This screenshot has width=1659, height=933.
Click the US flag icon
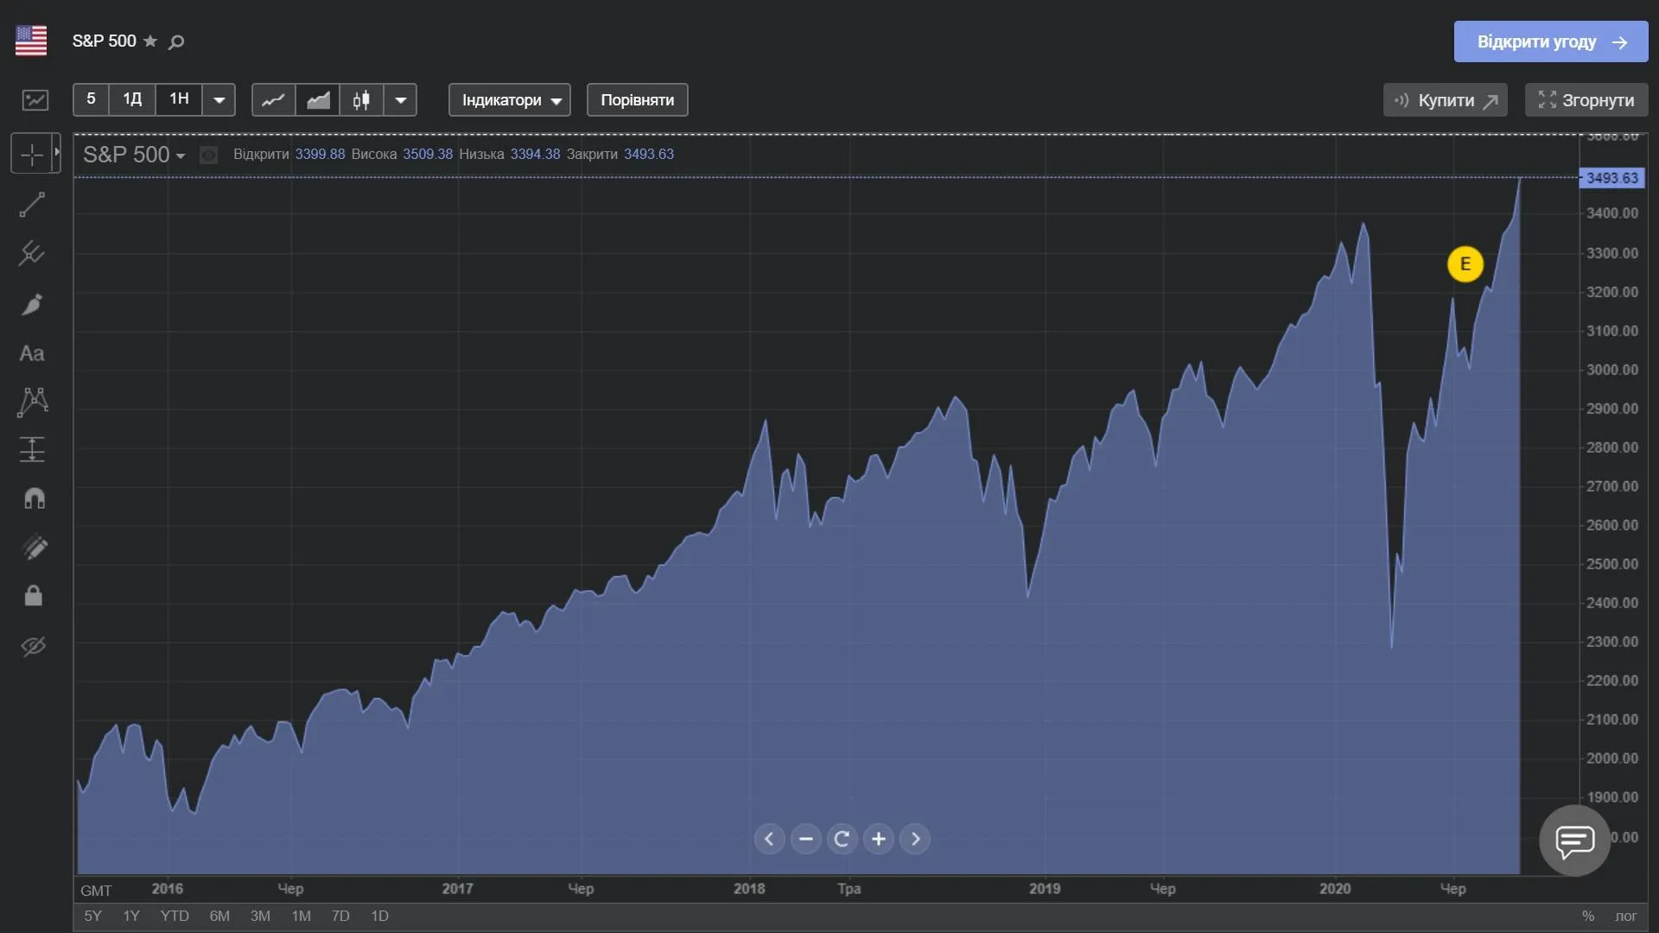tap(31, 41)
